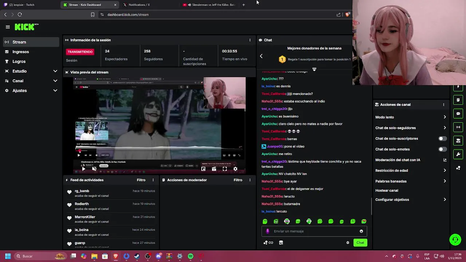Image resolution: width=466 pixels, height=262 pixels.
Task: Select Stream in the left sidebar
Action: 31,42
